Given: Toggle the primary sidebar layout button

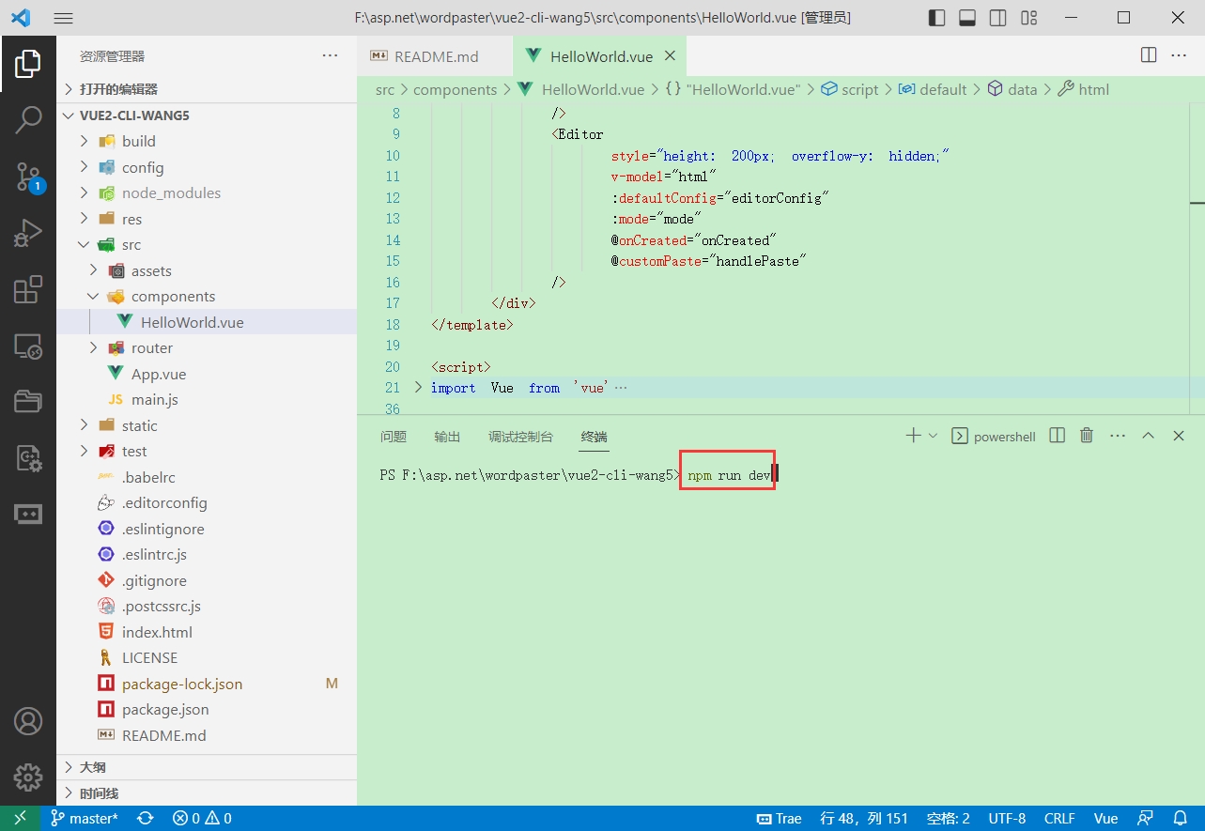Looking at the screenshot, I should 936,18.
